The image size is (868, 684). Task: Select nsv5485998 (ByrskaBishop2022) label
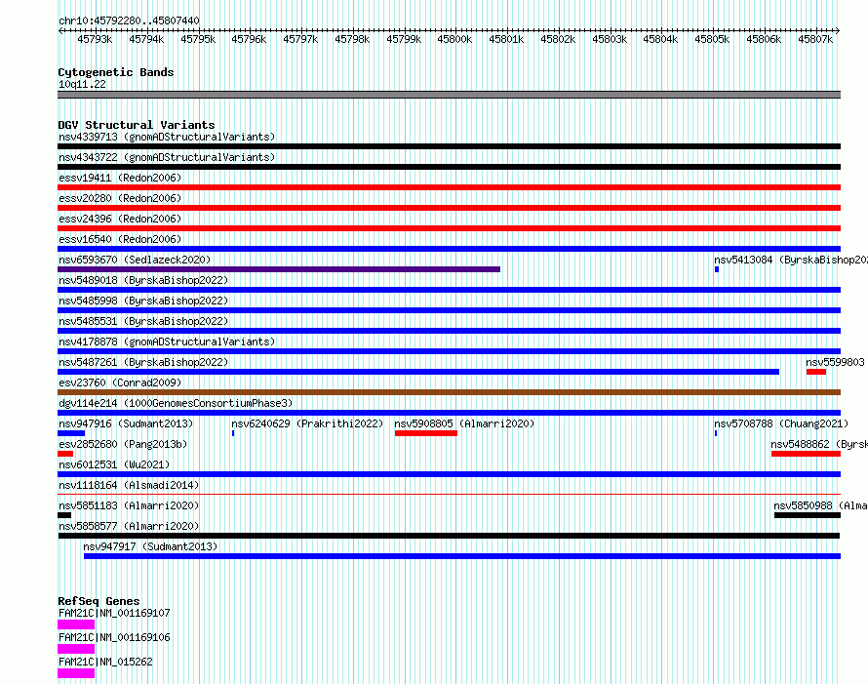point(143,301)
